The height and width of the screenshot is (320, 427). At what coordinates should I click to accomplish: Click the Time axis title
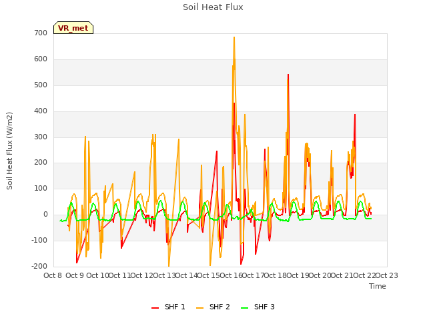[378, 286]
